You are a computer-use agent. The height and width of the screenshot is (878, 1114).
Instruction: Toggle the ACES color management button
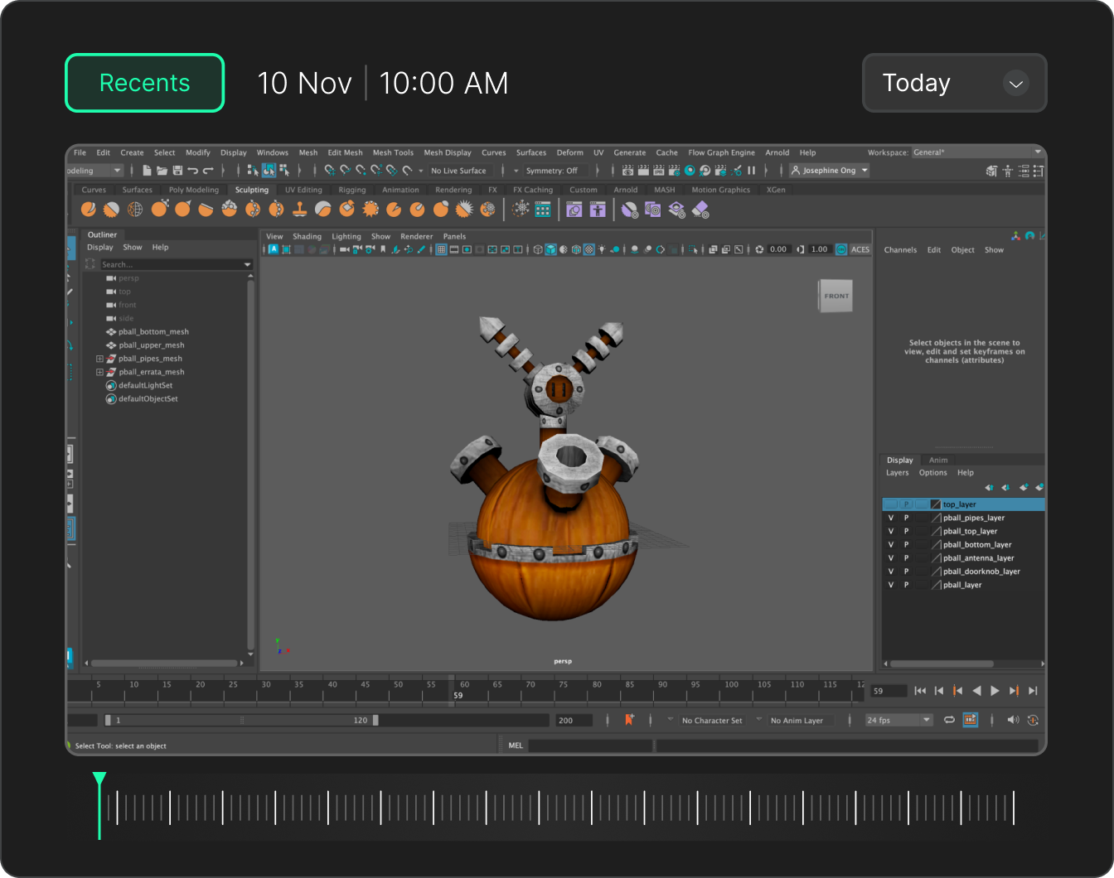[x=860, y=249]
